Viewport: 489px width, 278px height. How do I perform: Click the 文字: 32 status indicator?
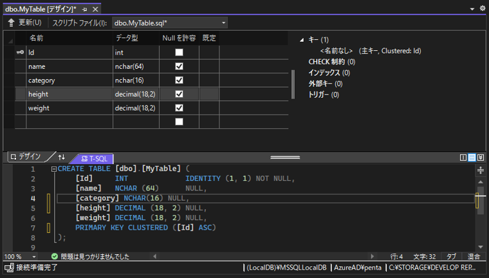click(x=425, y=257)
